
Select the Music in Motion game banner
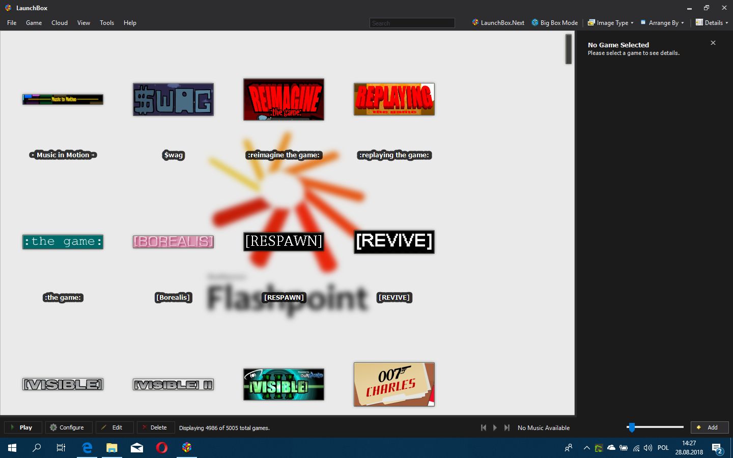[x=63, y=99]
